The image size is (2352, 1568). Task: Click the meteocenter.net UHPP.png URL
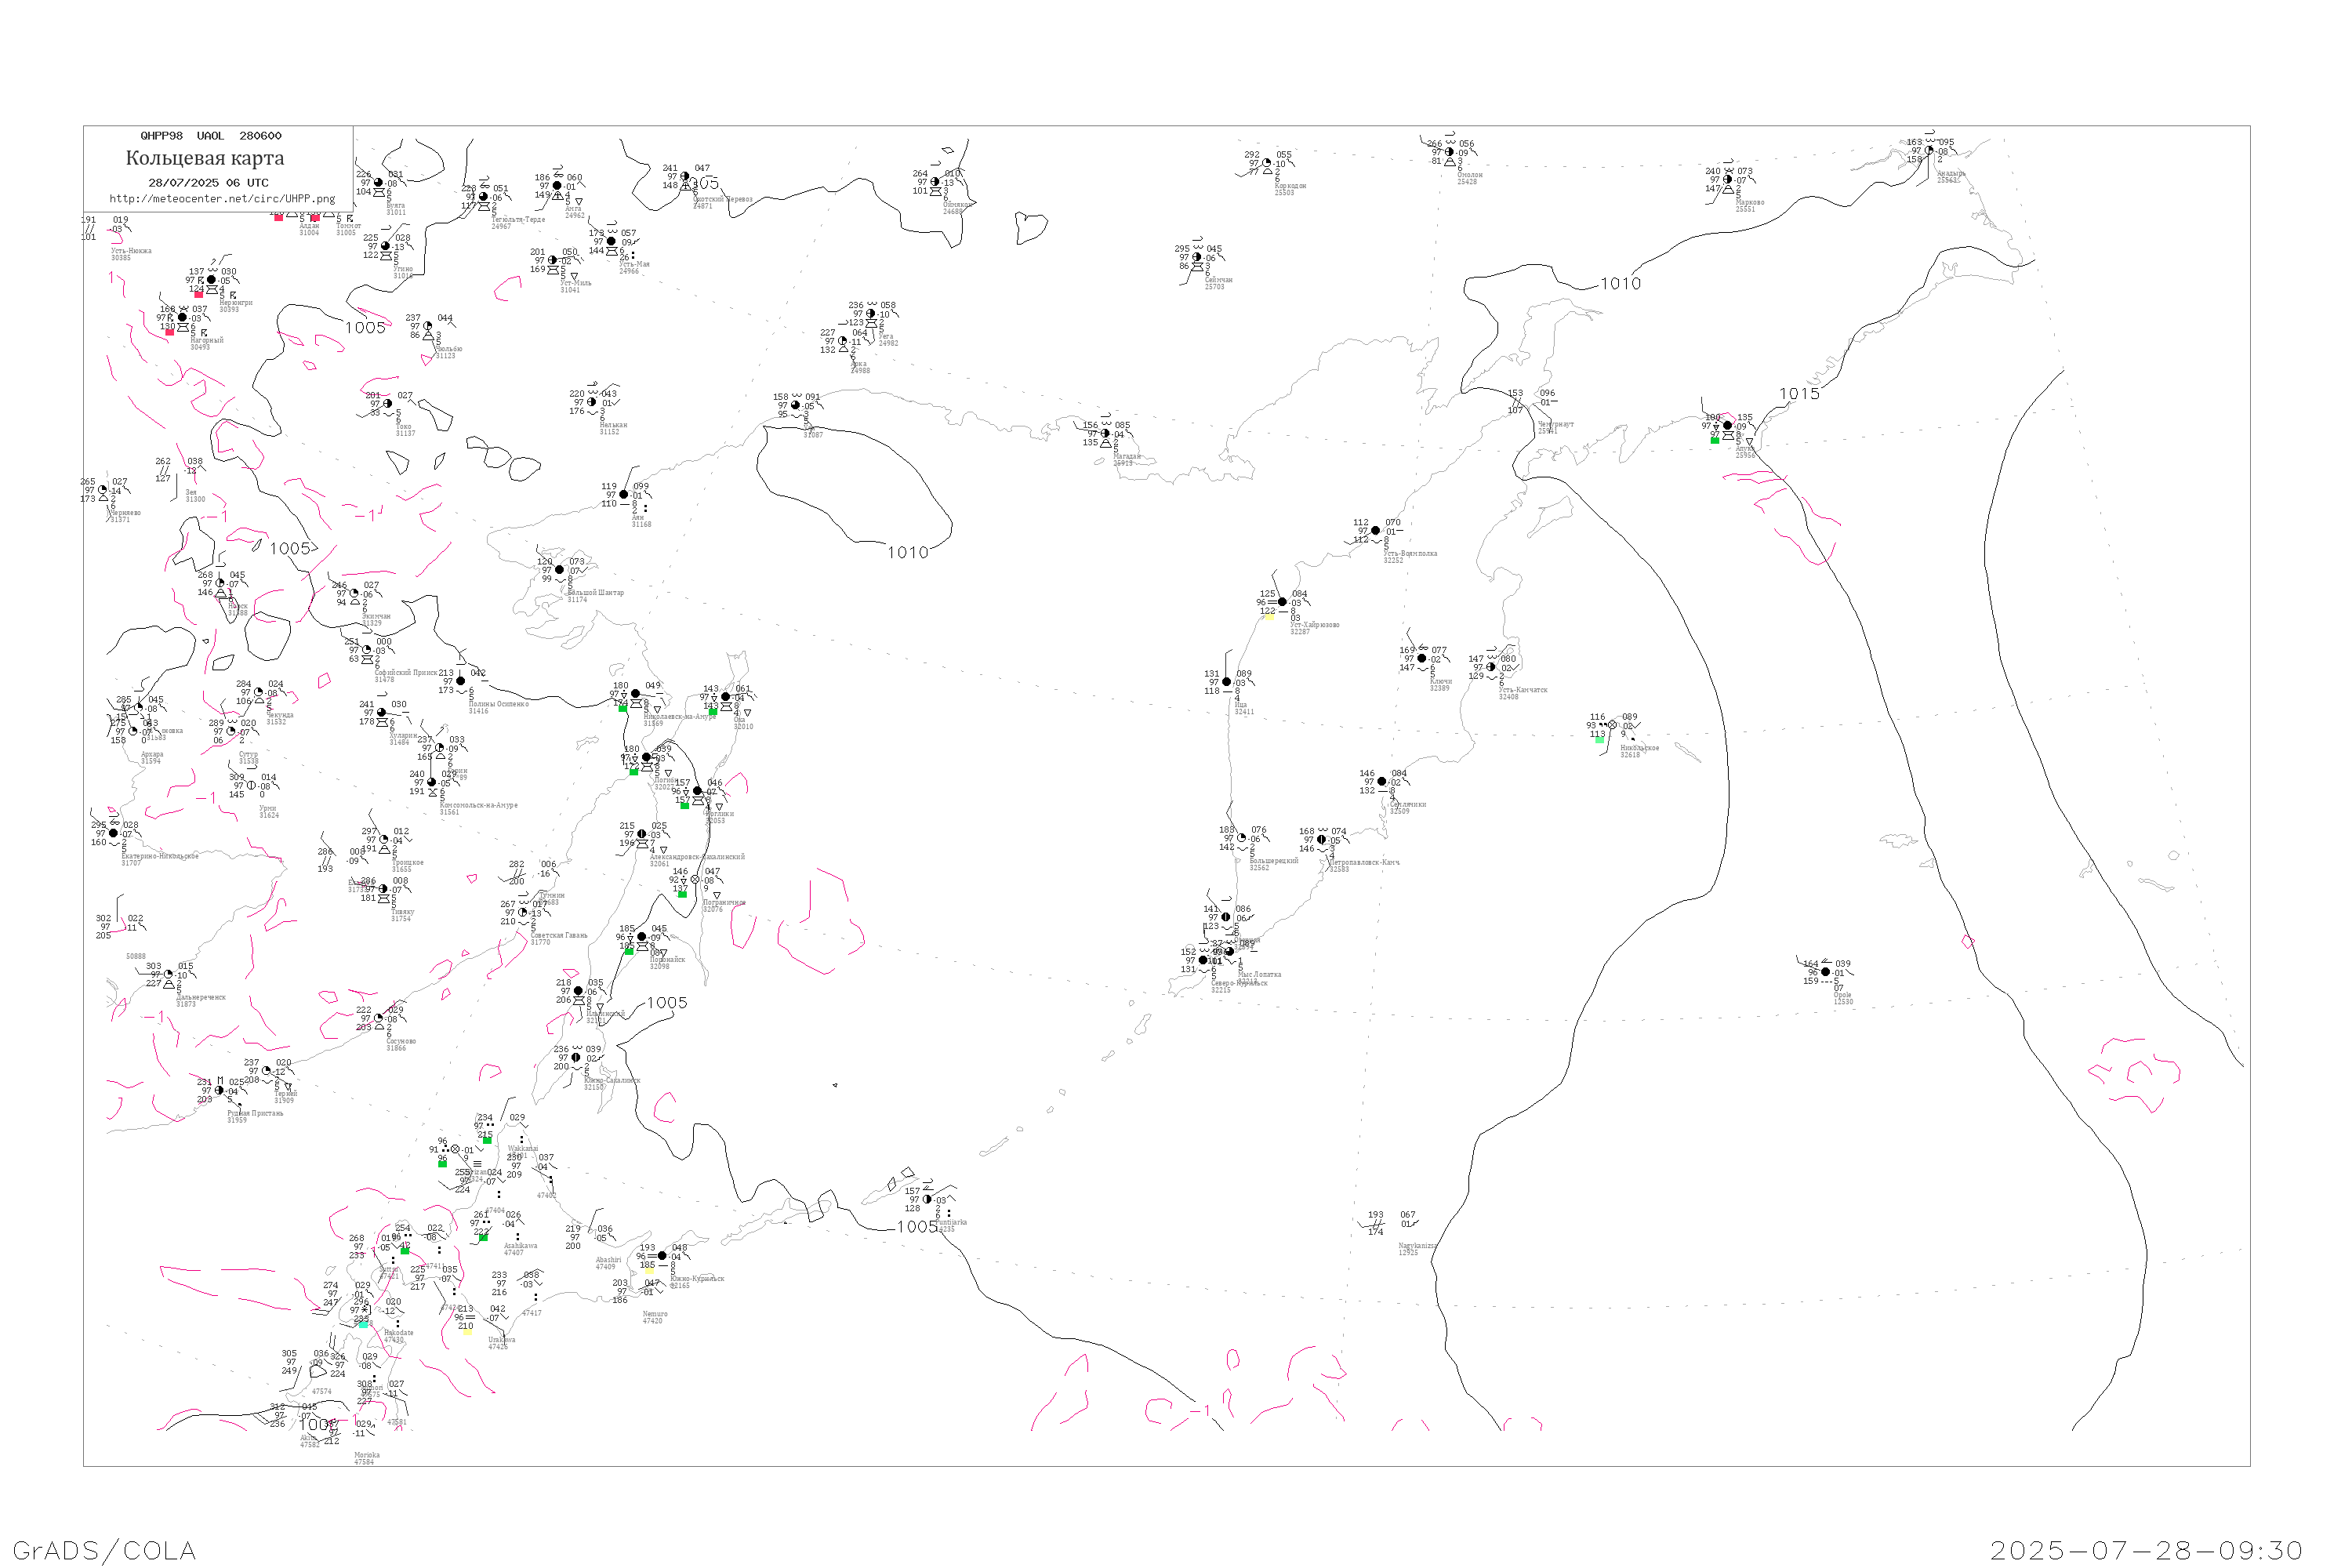pos(222,199)
